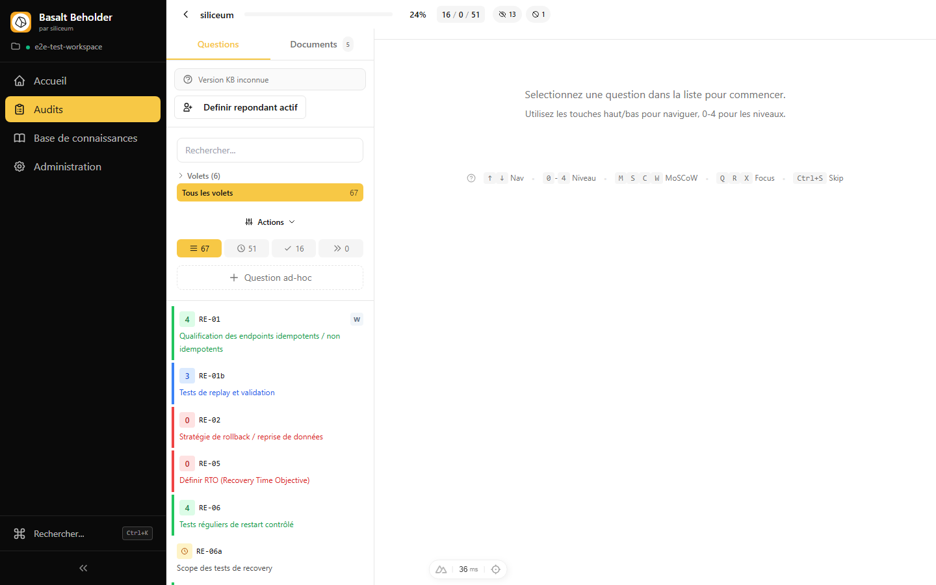The image size is (936, 585).
Task: Click the back arrow next to siliceum
Action: [186, 14]
